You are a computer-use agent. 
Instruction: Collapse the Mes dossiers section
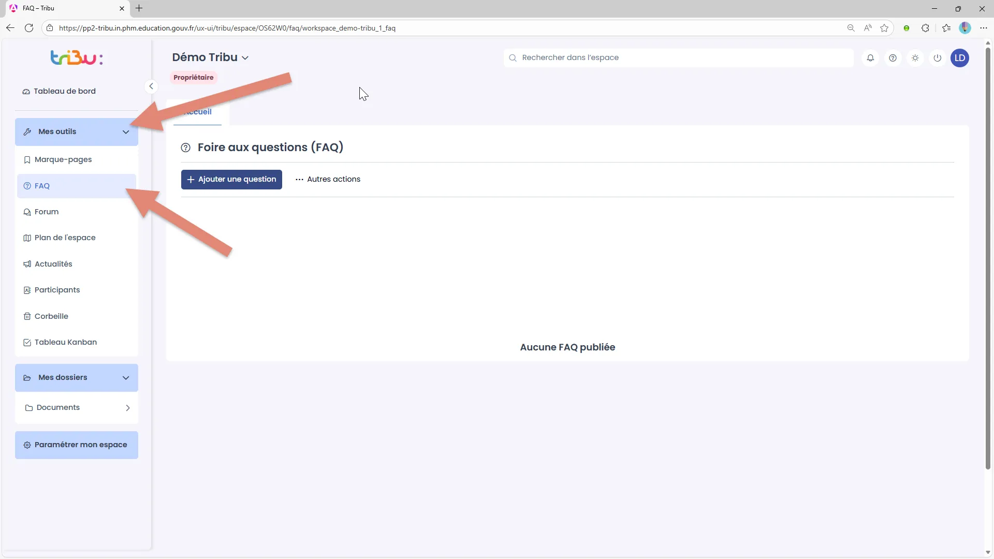tap(77, 378)
